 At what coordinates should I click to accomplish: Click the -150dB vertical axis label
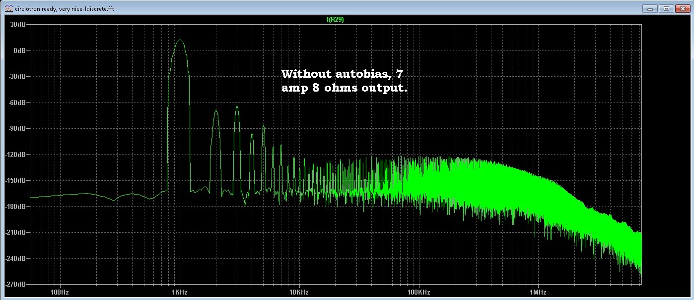pyautogui.click(x=15, y=180)
